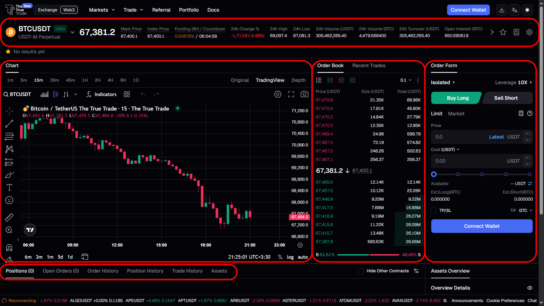Expand the Markets menu
The height and width of the screenshot is (306, 544).
[102, 10]
